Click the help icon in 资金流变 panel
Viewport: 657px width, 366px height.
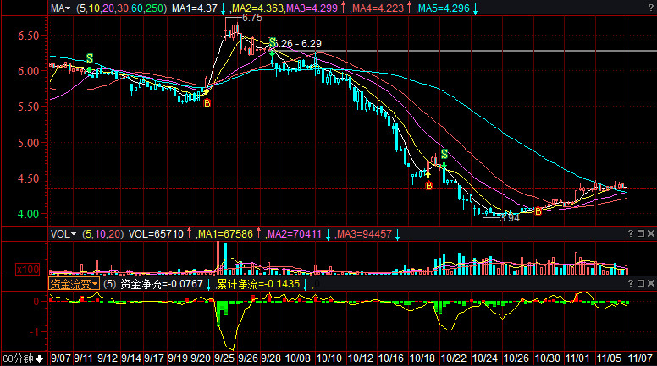(632, 284)
